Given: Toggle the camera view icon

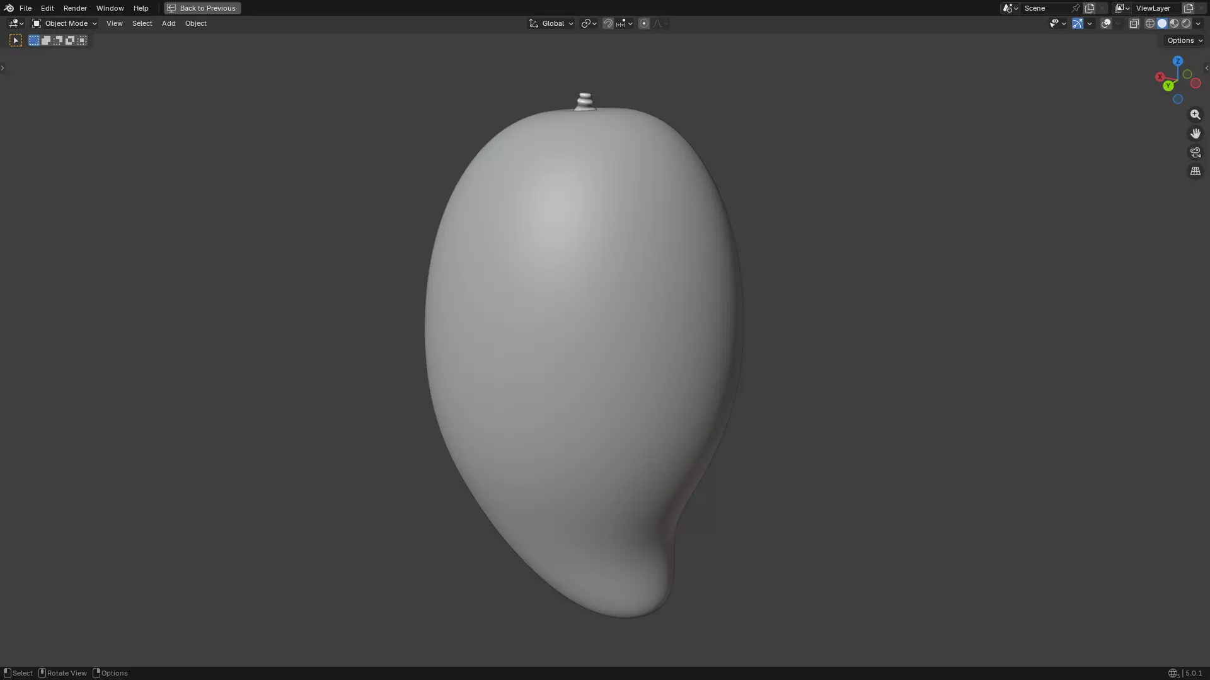Looking at the screenshot, I should [1196, 152].
